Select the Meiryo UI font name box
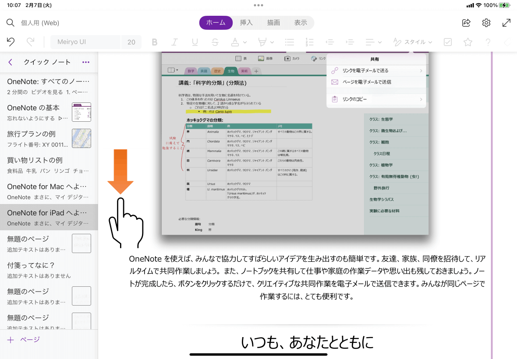 [85, 42]
